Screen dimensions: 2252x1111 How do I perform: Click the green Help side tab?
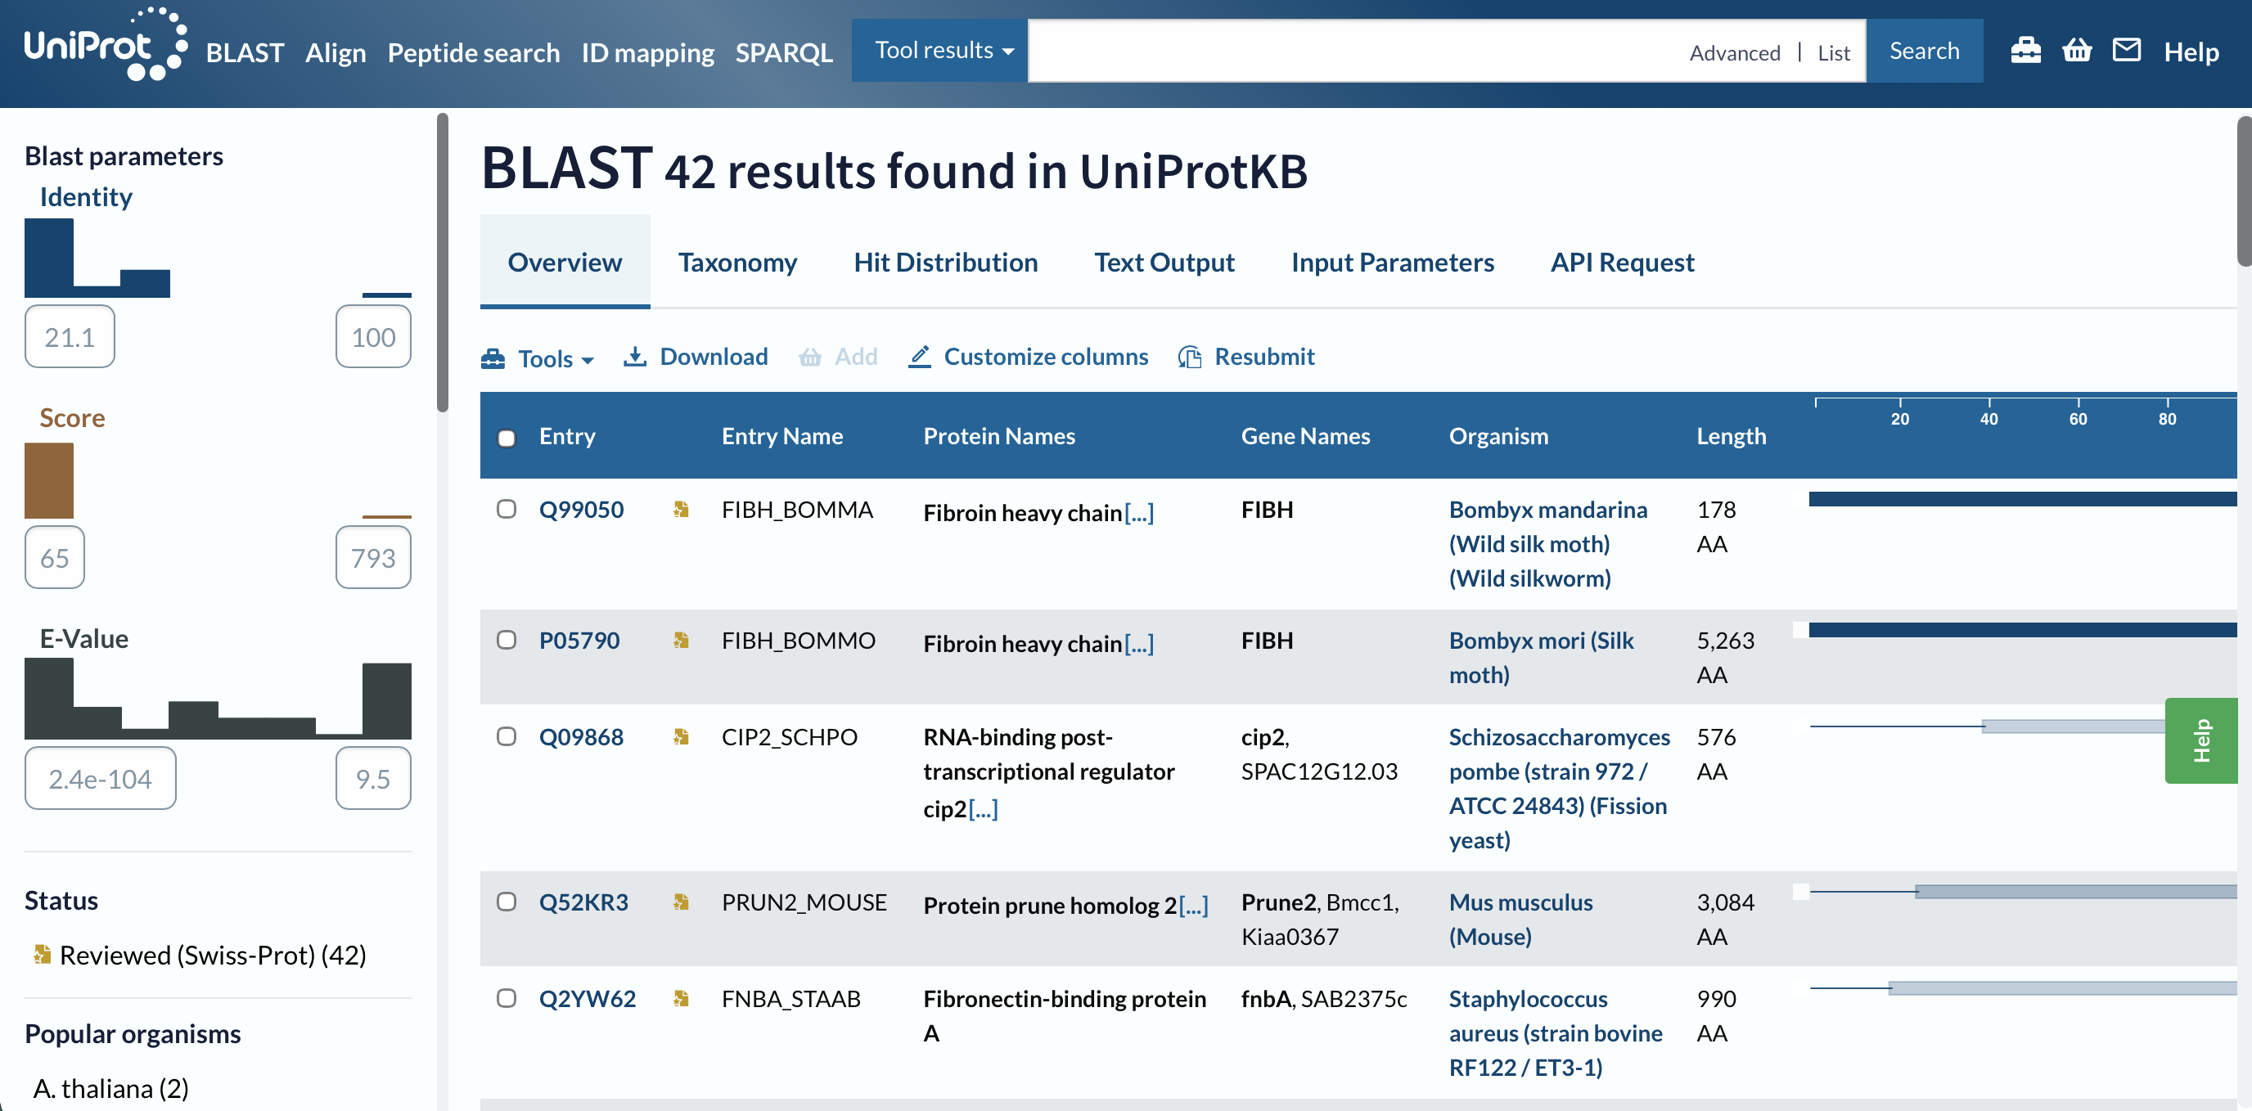click(2201, 740)
